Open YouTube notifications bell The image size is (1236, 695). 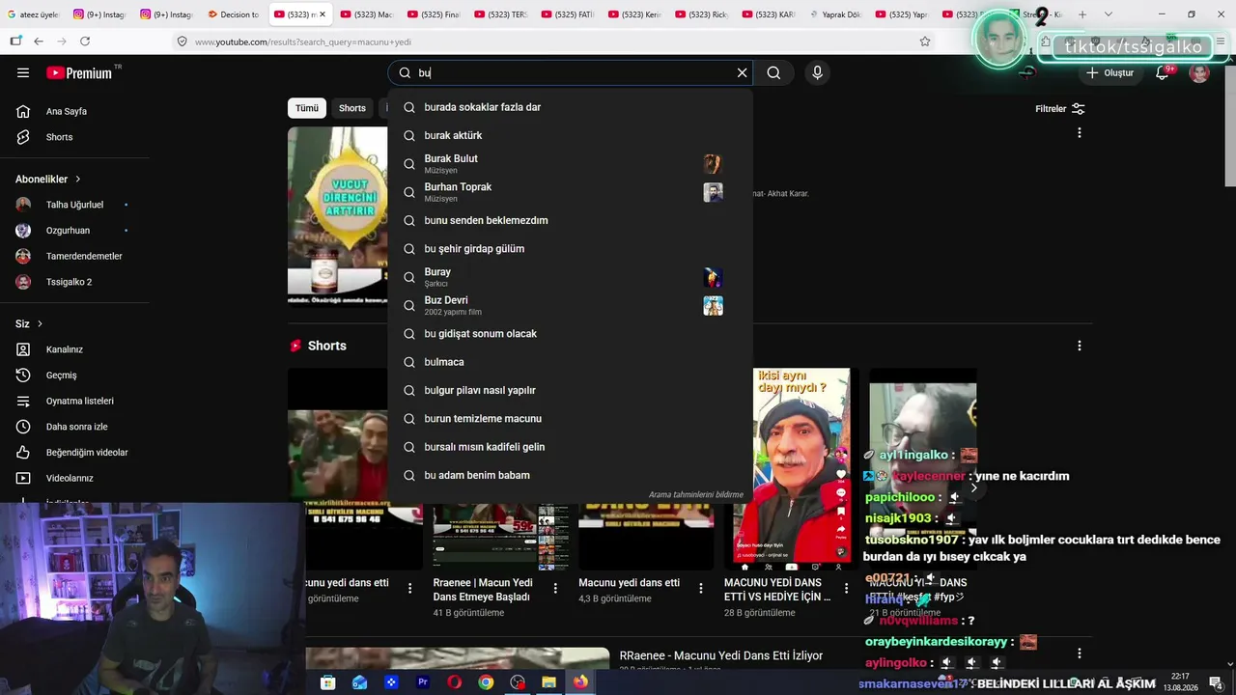coord(1163,72)
